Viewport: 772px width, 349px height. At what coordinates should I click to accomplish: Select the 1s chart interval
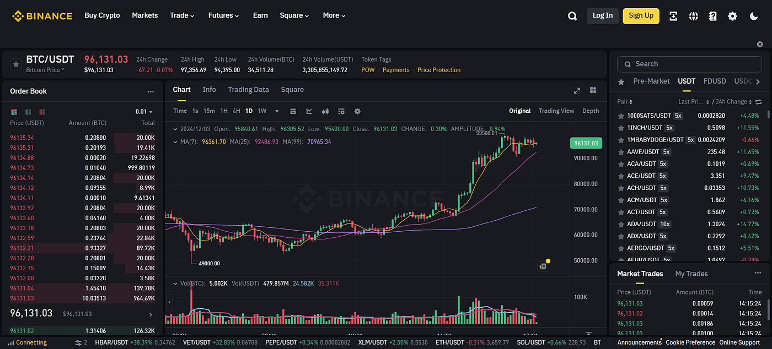click(195, 111)
